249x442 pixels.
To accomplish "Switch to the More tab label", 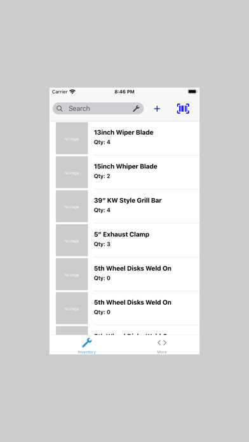I will 162,352.
